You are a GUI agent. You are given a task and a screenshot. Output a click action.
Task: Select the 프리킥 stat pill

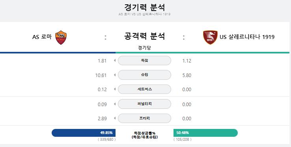tap(144, 118)
